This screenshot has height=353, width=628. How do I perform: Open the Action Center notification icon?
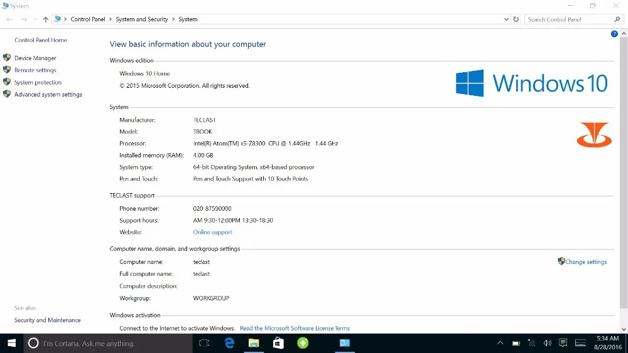click(563, 343)
